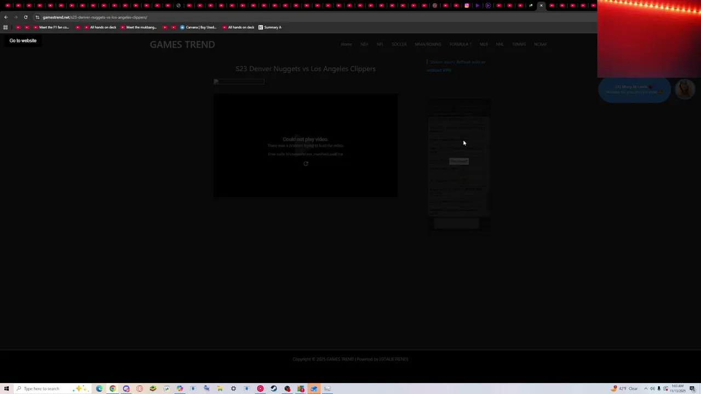Open Google Chrome from the taskbar
Screen dimensions: 701x394
tap(113, 389)
